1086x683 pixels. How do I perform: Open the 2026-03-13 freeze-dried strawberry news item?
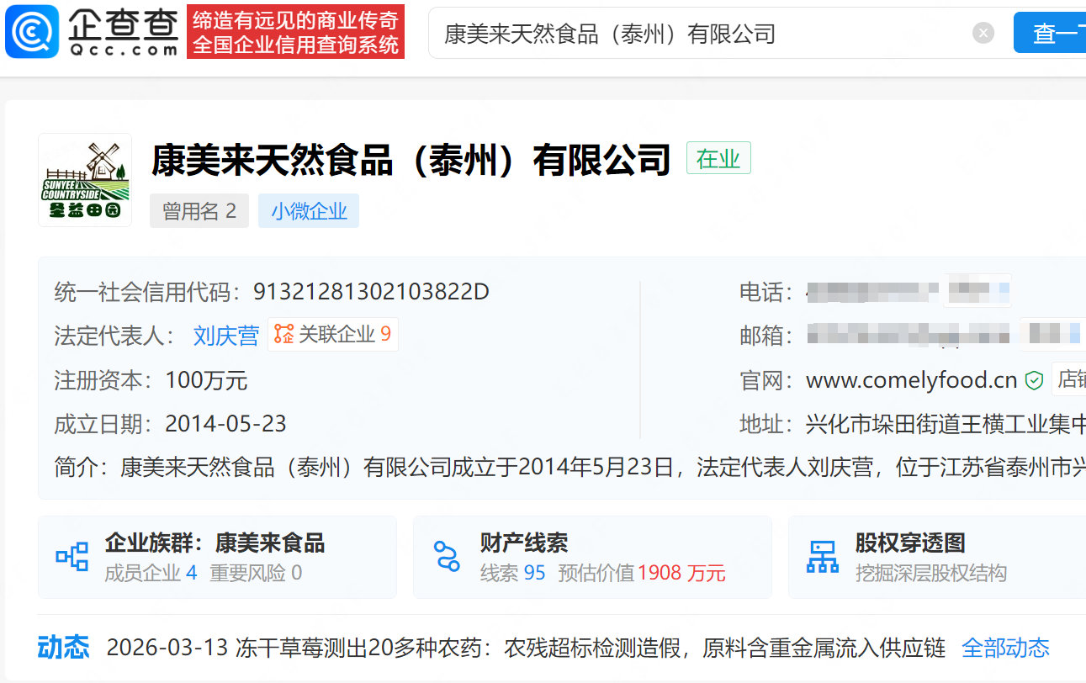527,648
